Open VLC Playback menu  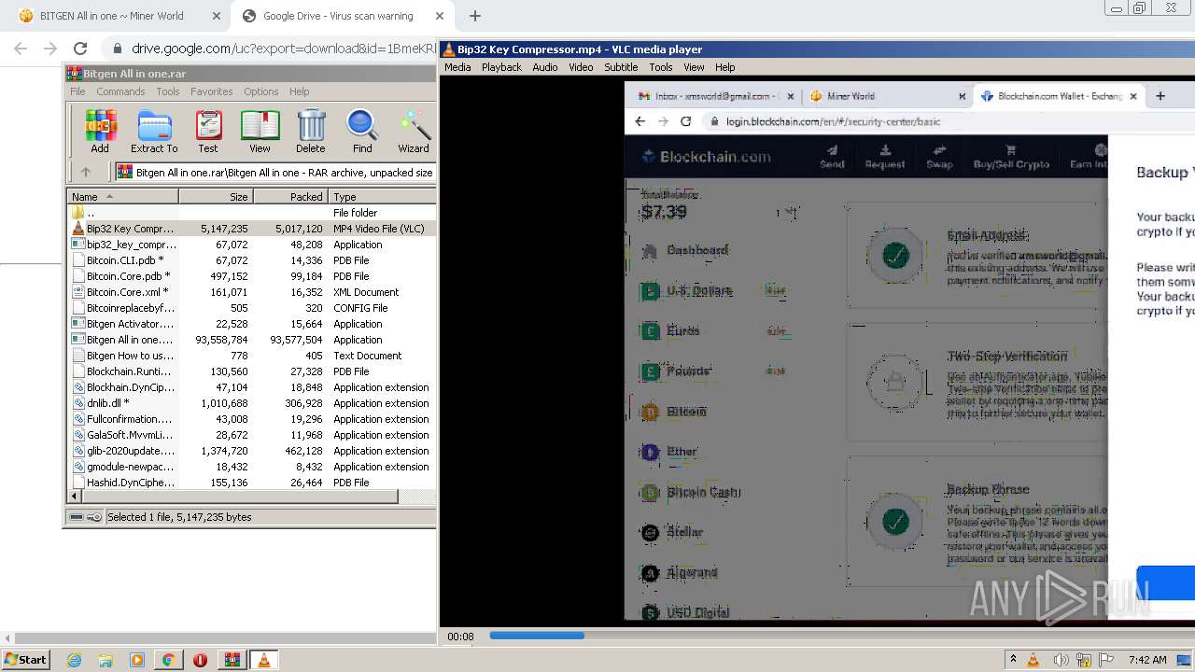pos(501,67)
